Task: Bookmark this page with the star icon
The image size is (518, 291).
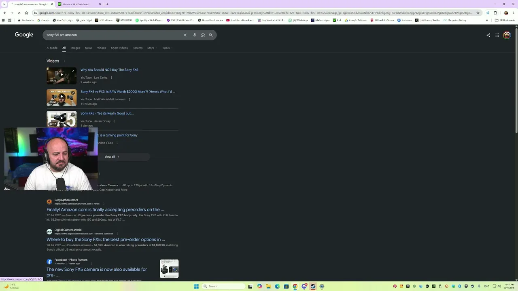Action: tap(478, 13)
